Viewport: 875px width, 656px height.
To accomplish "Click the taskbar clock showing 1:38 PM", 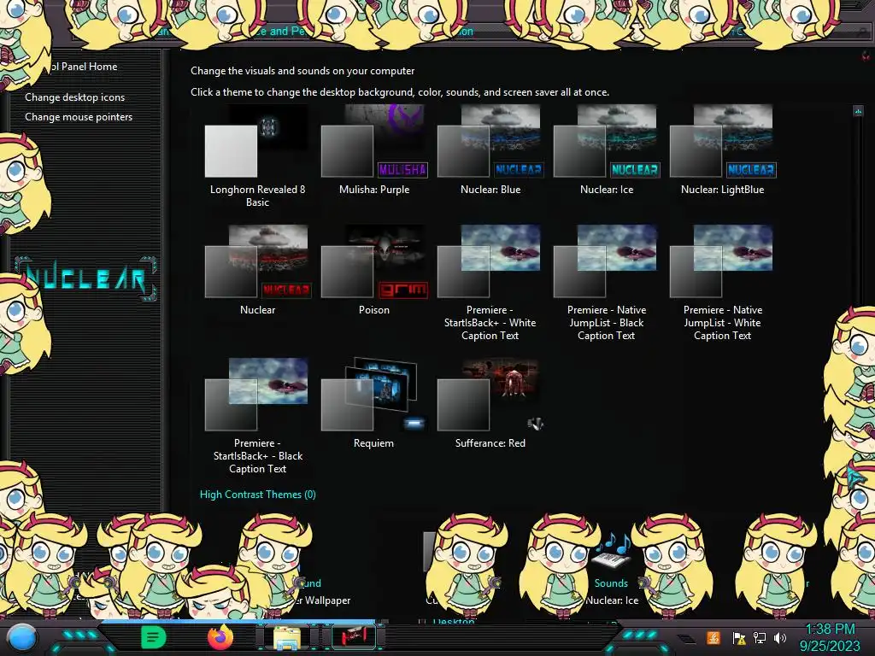I will click(x=831, y=637).
